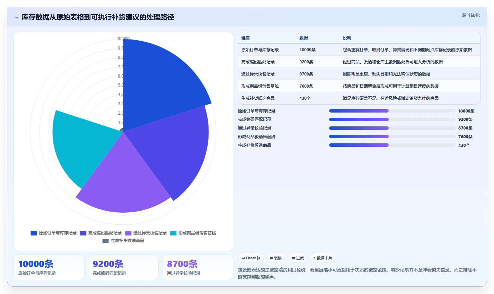Select table cell 完成编码匹配记录
494x294 pixels.
[258, 62]
